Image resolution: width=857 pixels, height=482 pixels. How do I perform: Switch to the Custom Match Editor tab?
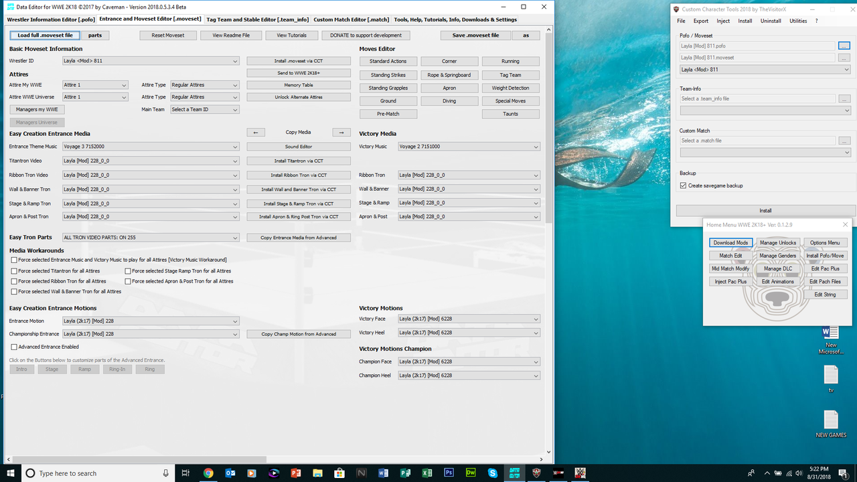(x=351, y=19)
